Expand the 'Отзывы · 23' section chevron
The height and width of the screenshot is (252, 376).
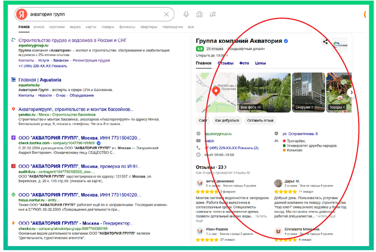(225, 167)
